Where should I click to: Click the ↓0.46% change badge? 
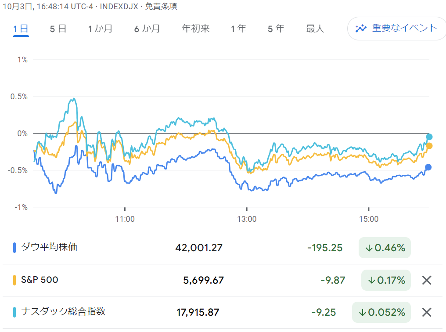tap(385, 248)
